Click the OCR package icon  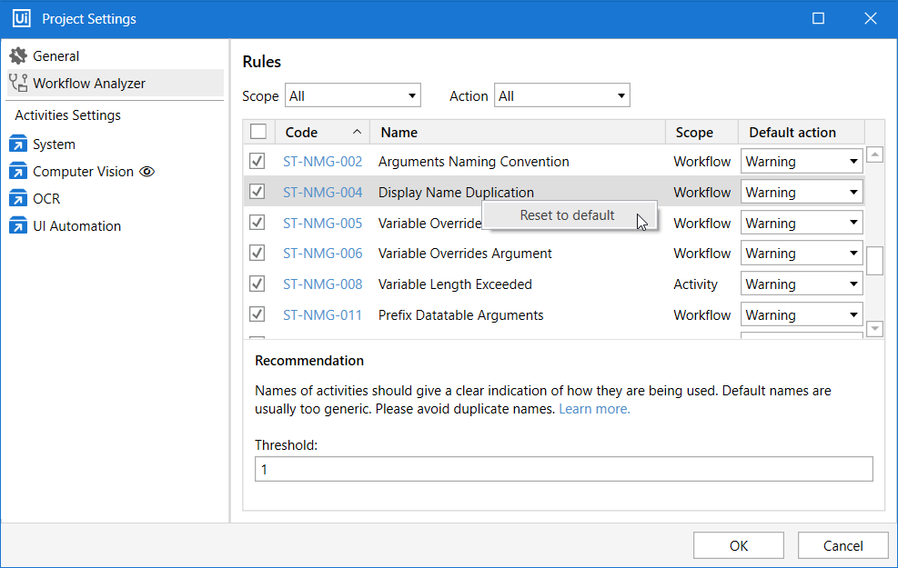(18, 199)
